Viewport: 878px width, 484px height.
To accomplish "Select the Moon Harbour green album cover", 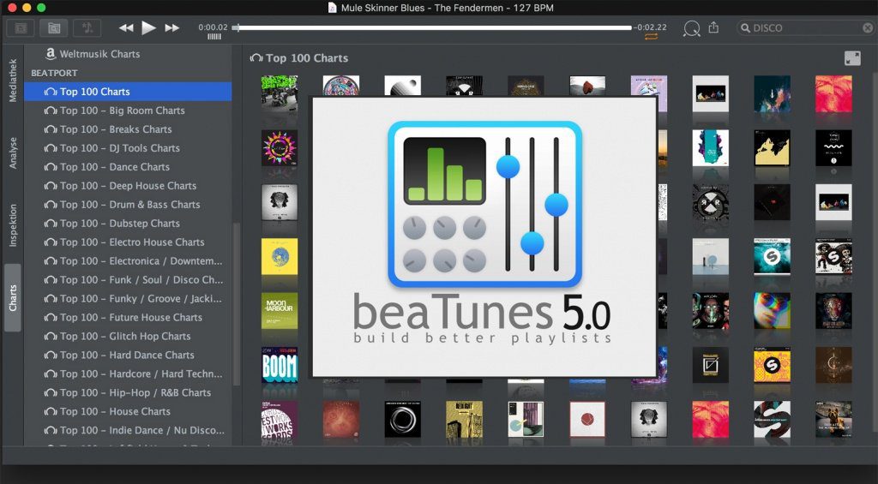I will point(280,311).
